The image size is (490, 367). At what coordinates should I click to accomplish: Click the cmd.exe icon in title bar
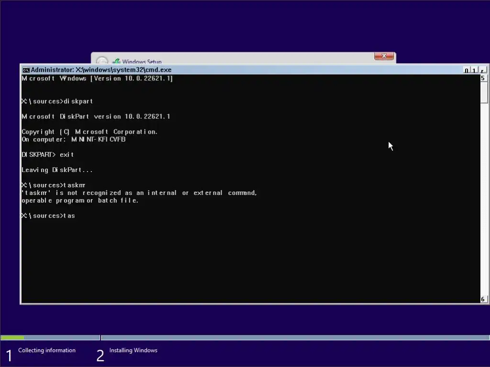(26, 70)
